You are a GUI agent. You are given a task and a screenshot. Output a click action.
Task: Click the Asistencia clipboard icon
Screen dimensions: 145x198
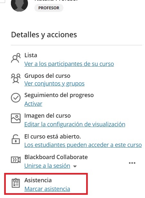(16, 183)
